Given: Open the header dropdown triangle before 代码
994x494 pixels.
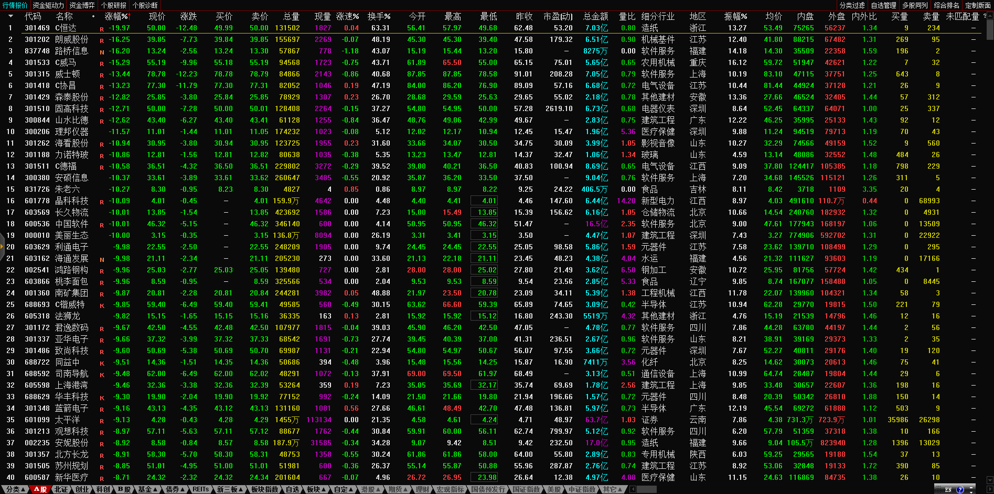Looking at the screenshot, I should click(x=10, y=17).
